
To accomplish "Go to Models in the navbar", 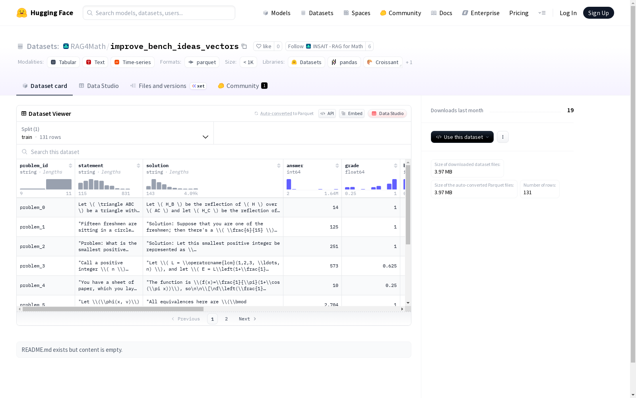I will (277, 13).
